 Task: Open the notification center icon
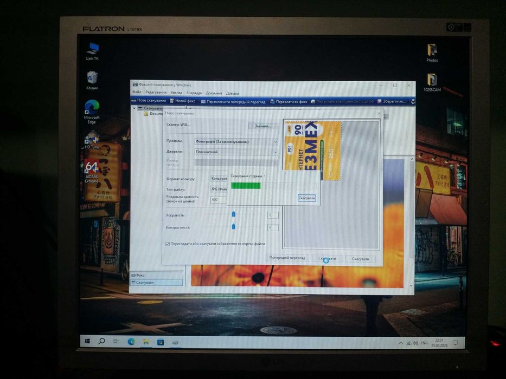(x=456, y=343)
